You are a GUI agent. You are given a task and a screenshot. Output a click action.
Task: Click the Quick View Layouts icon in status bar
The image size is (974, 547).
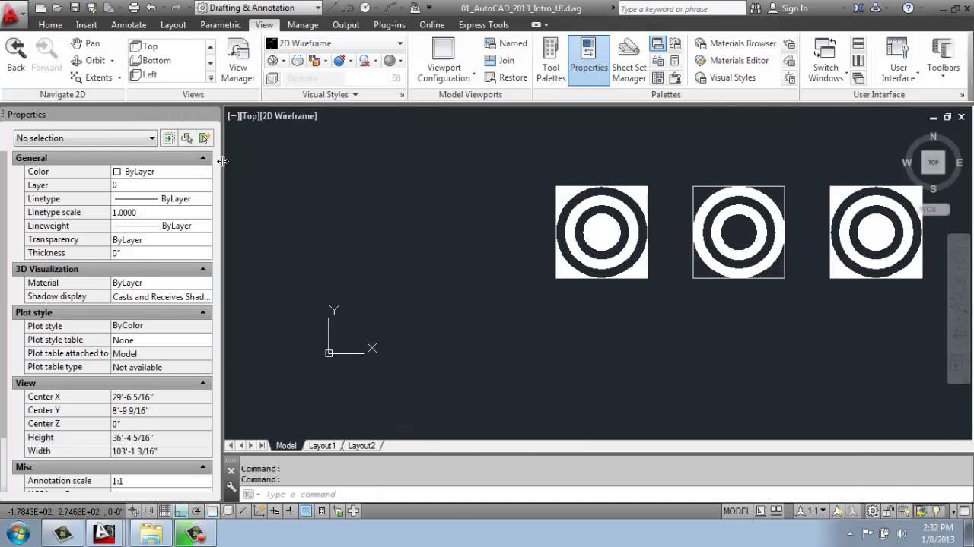pyautogui.click(x=761, y=511)
